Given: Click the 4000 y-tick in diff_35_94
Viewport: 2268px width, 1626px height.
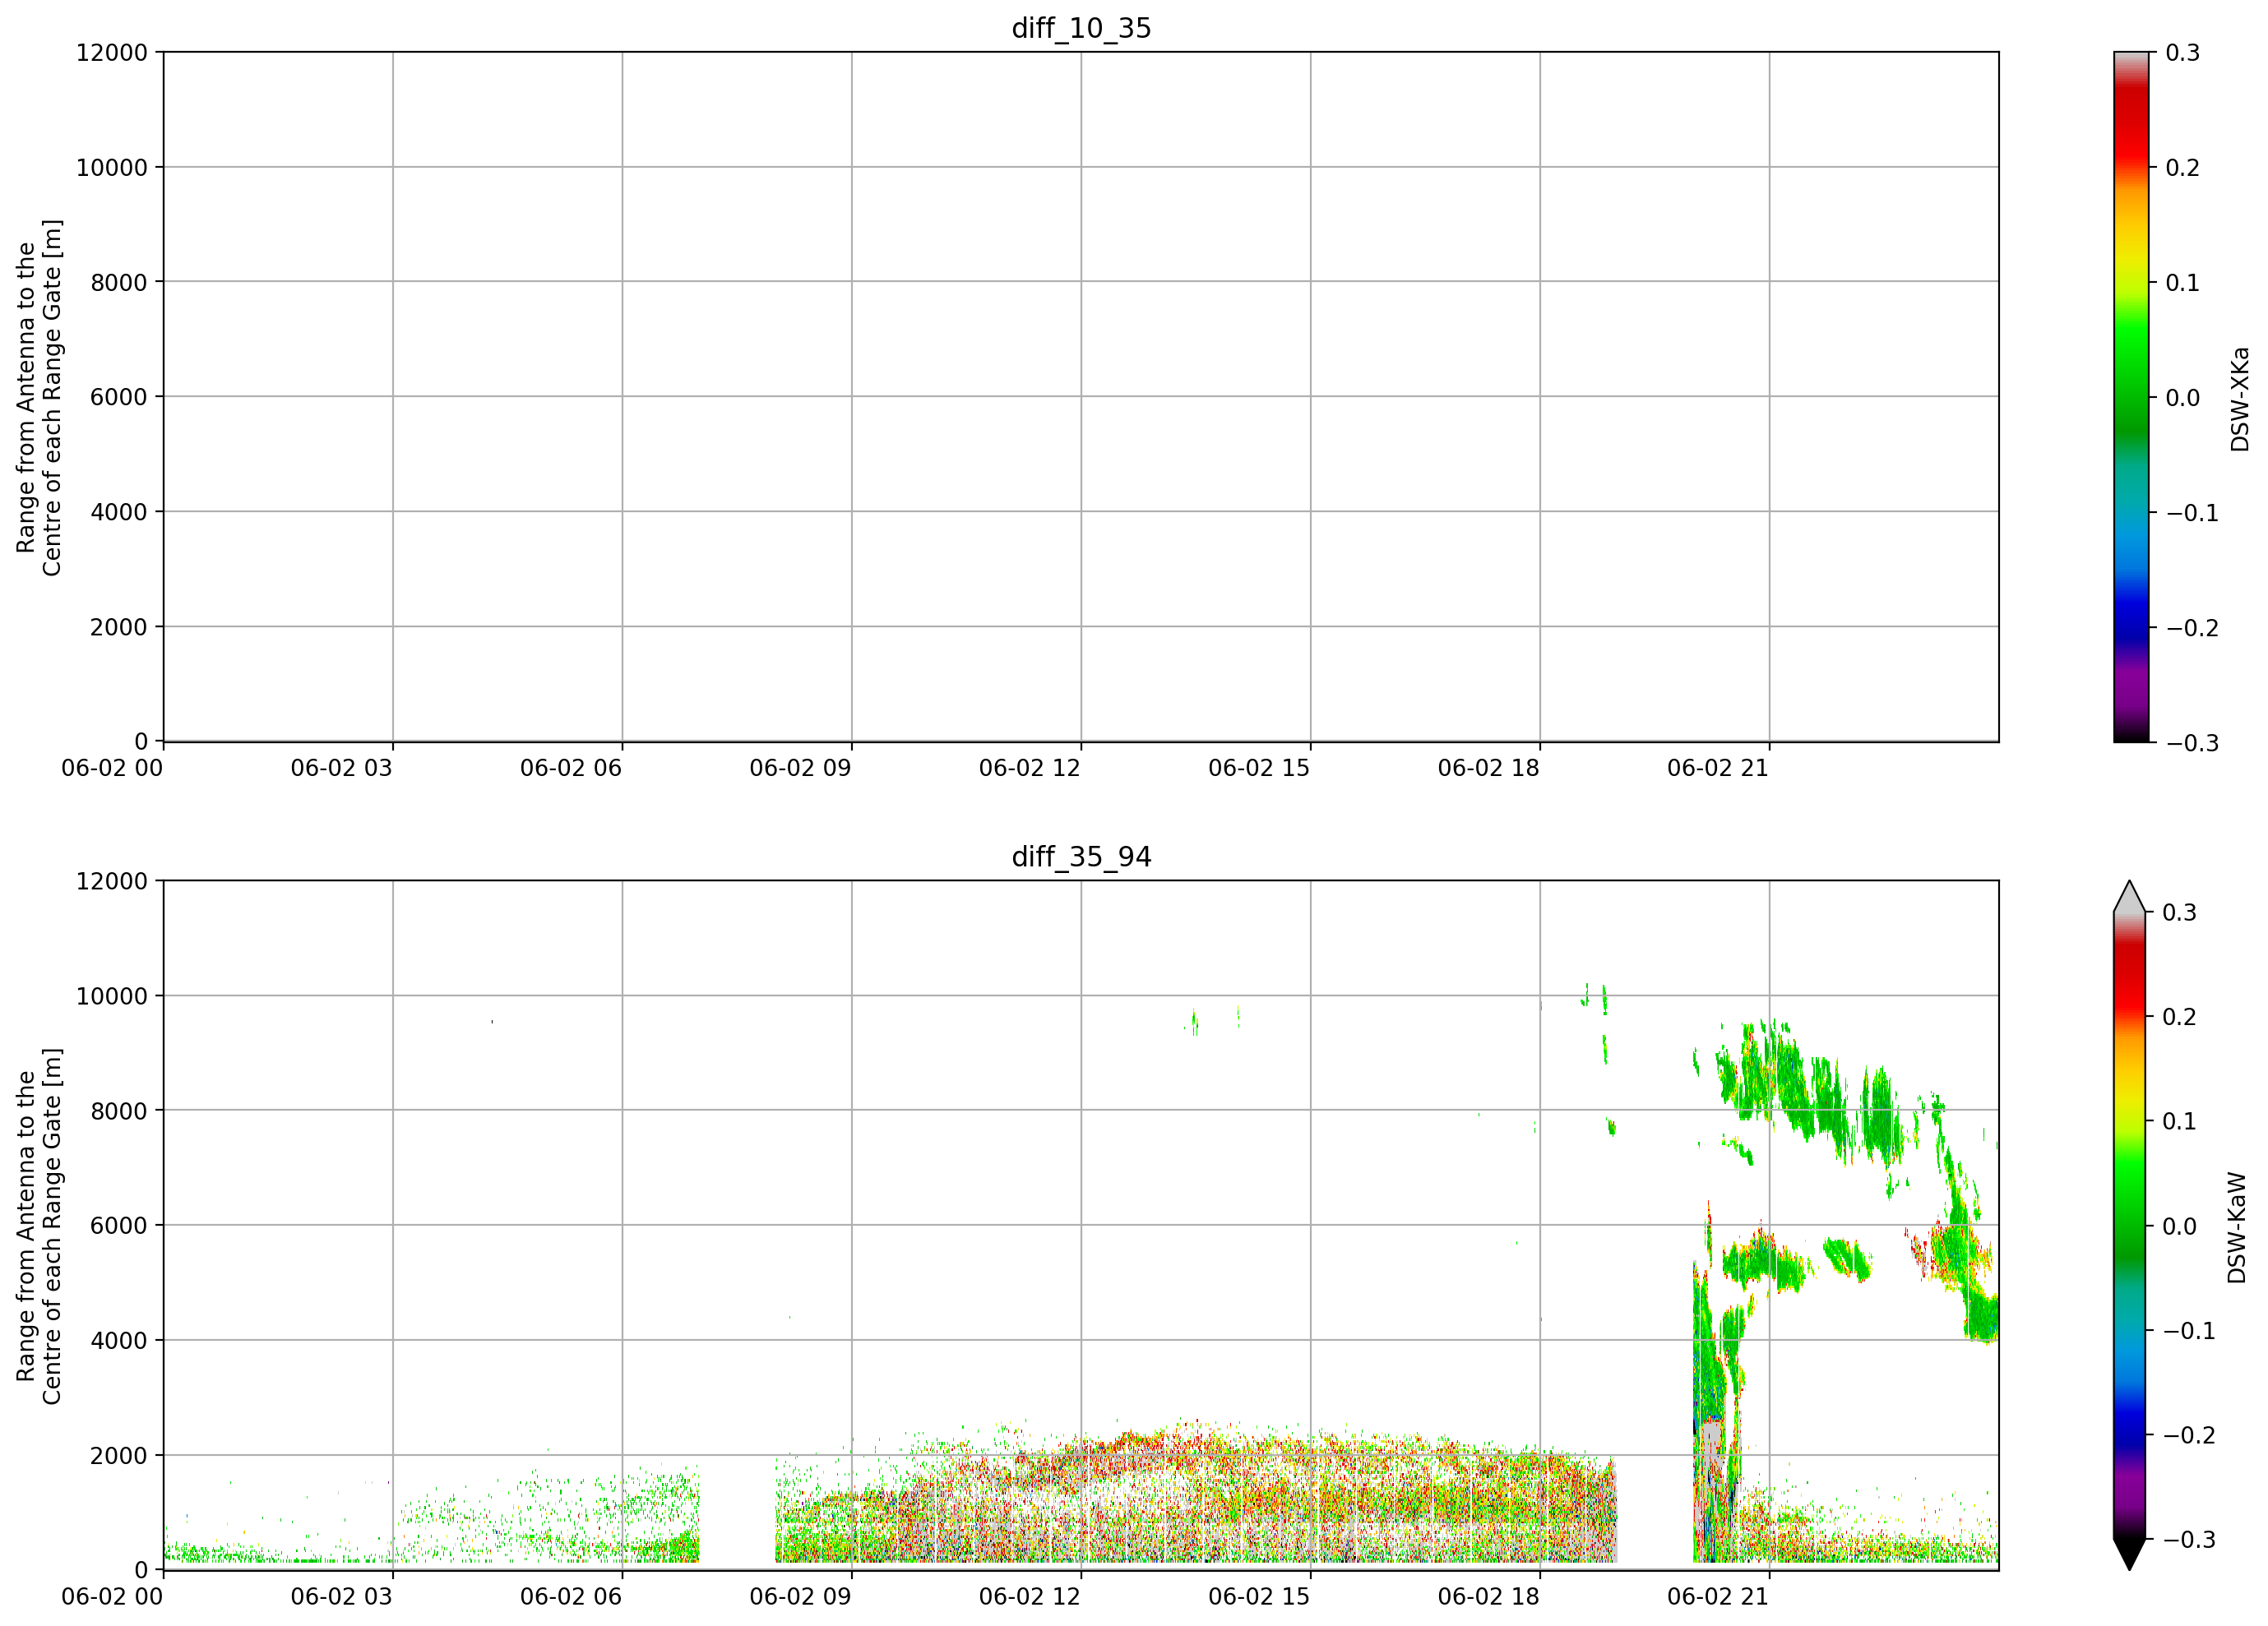Looking at the screenshot, I should click(x=119, y=1340).
